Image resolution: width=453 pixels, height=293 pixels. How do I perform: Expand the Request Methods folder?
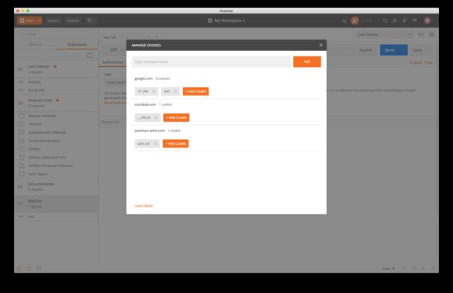click(56, 116)
